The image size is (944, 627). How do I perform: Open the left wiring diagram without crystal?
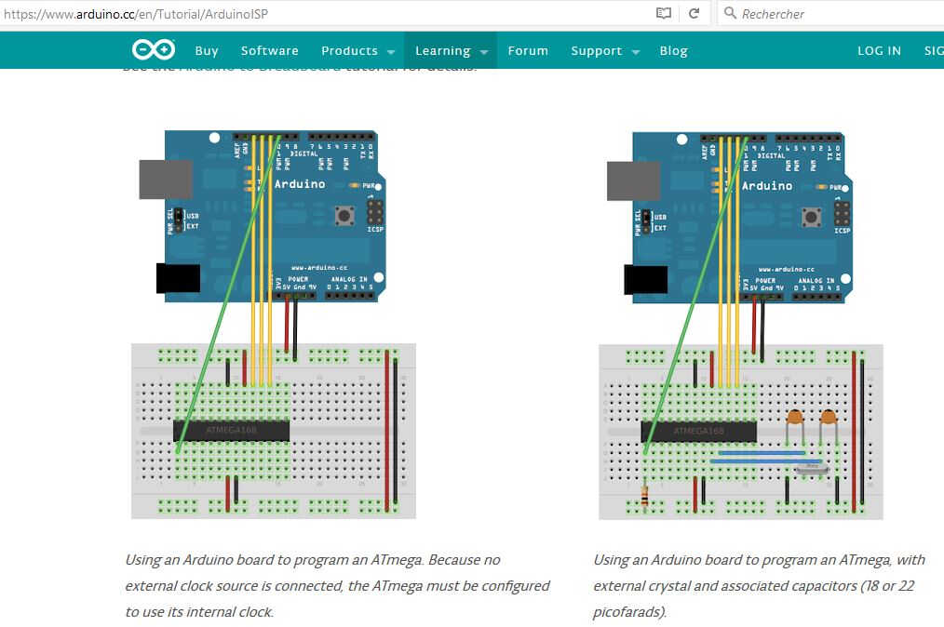coord(274,324)
